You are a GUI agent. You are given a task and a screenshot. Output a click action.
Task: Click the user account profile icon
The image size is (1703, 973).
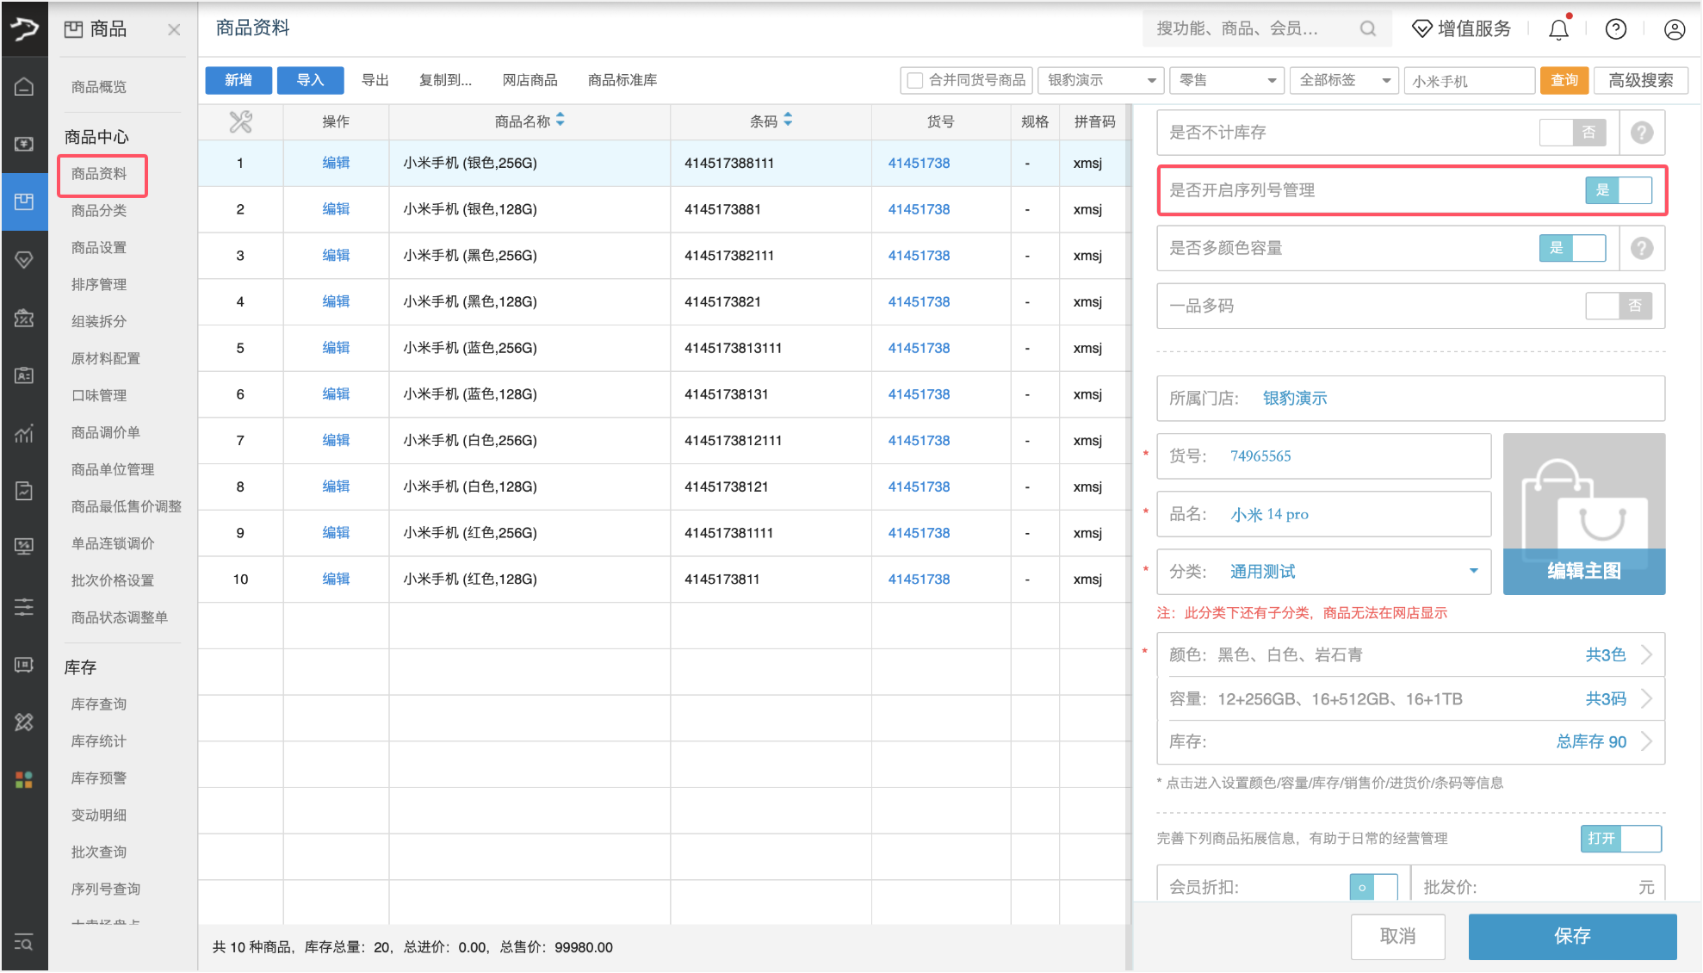pos(1674,29)
